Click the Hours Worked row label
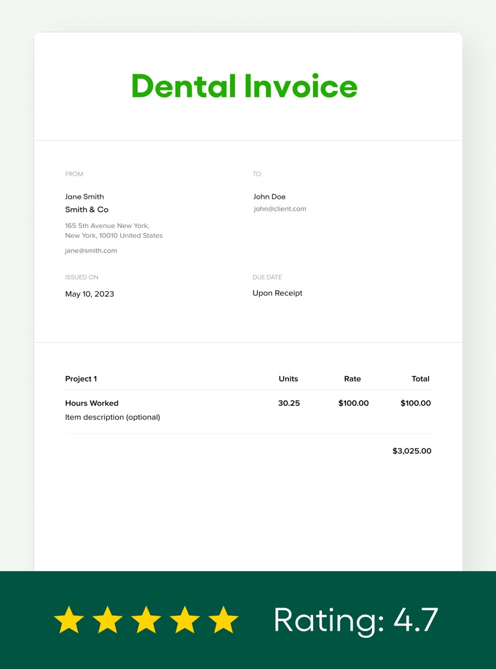This screenshot has width=496, height=669. tap(92, 403)
